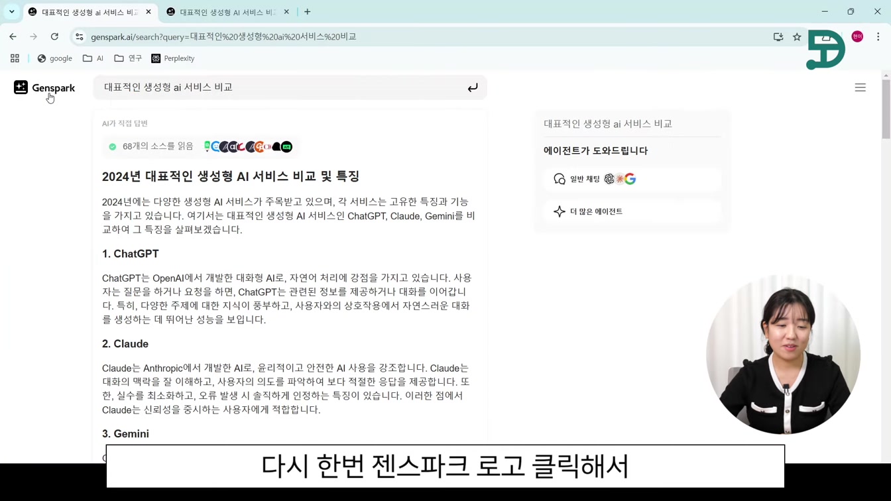Screen dimensions: 891x501
Task: Go back with browser back arrow
Action: tap(13, 36)
